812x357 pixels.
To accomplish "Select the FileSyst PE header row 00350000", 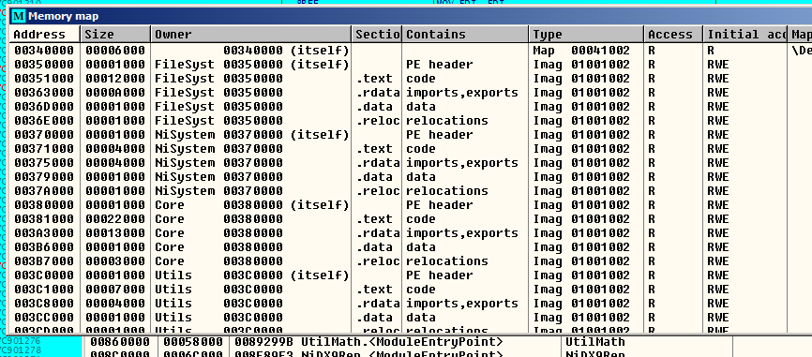I will (411, 64).
